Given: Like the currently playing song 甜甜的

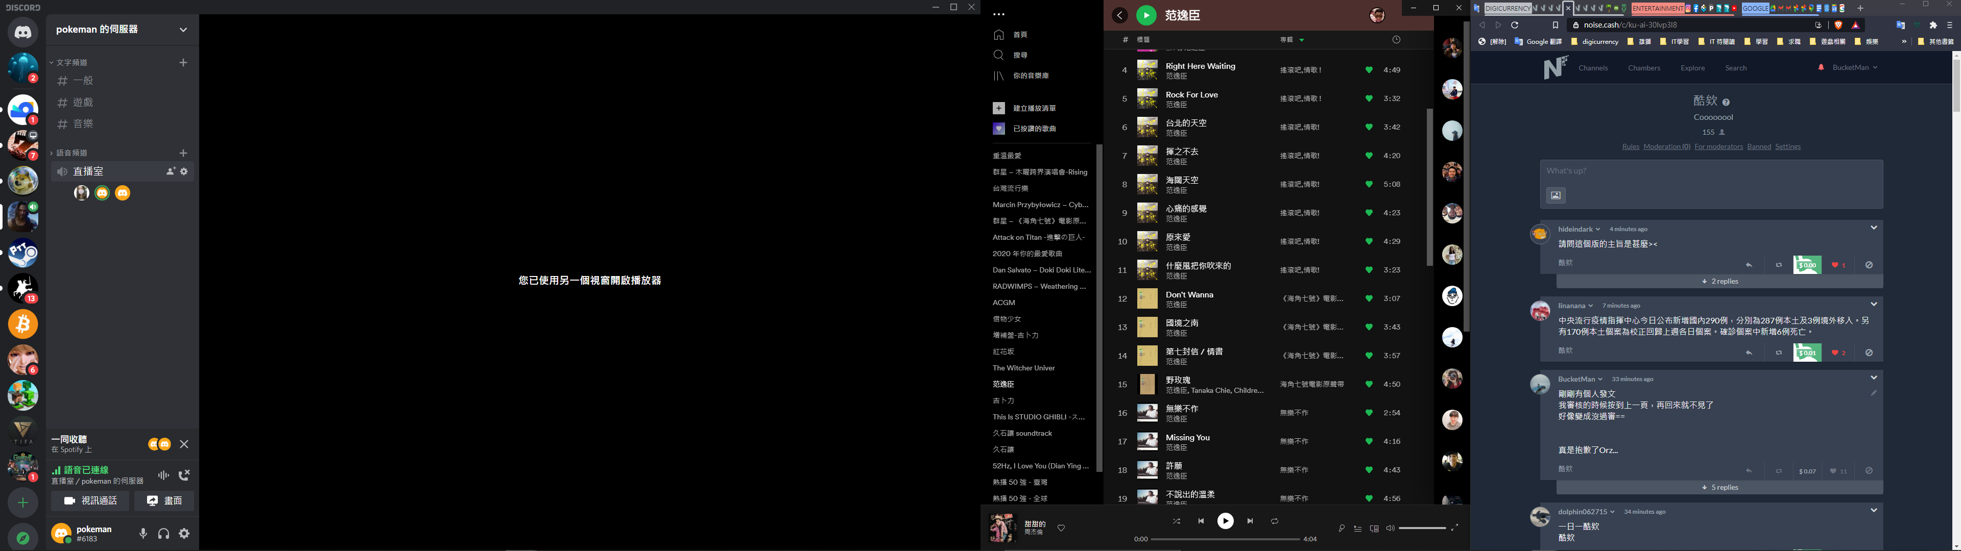Looking at the screenshot, I should [x=1061, y=528].
